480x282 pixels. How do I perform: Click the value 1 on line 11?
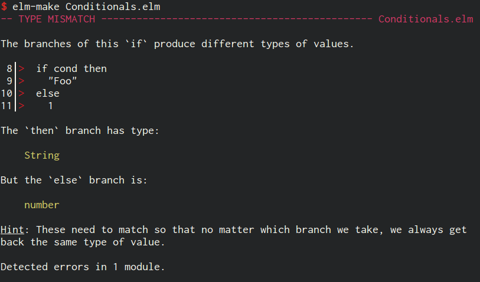[51, 106]
